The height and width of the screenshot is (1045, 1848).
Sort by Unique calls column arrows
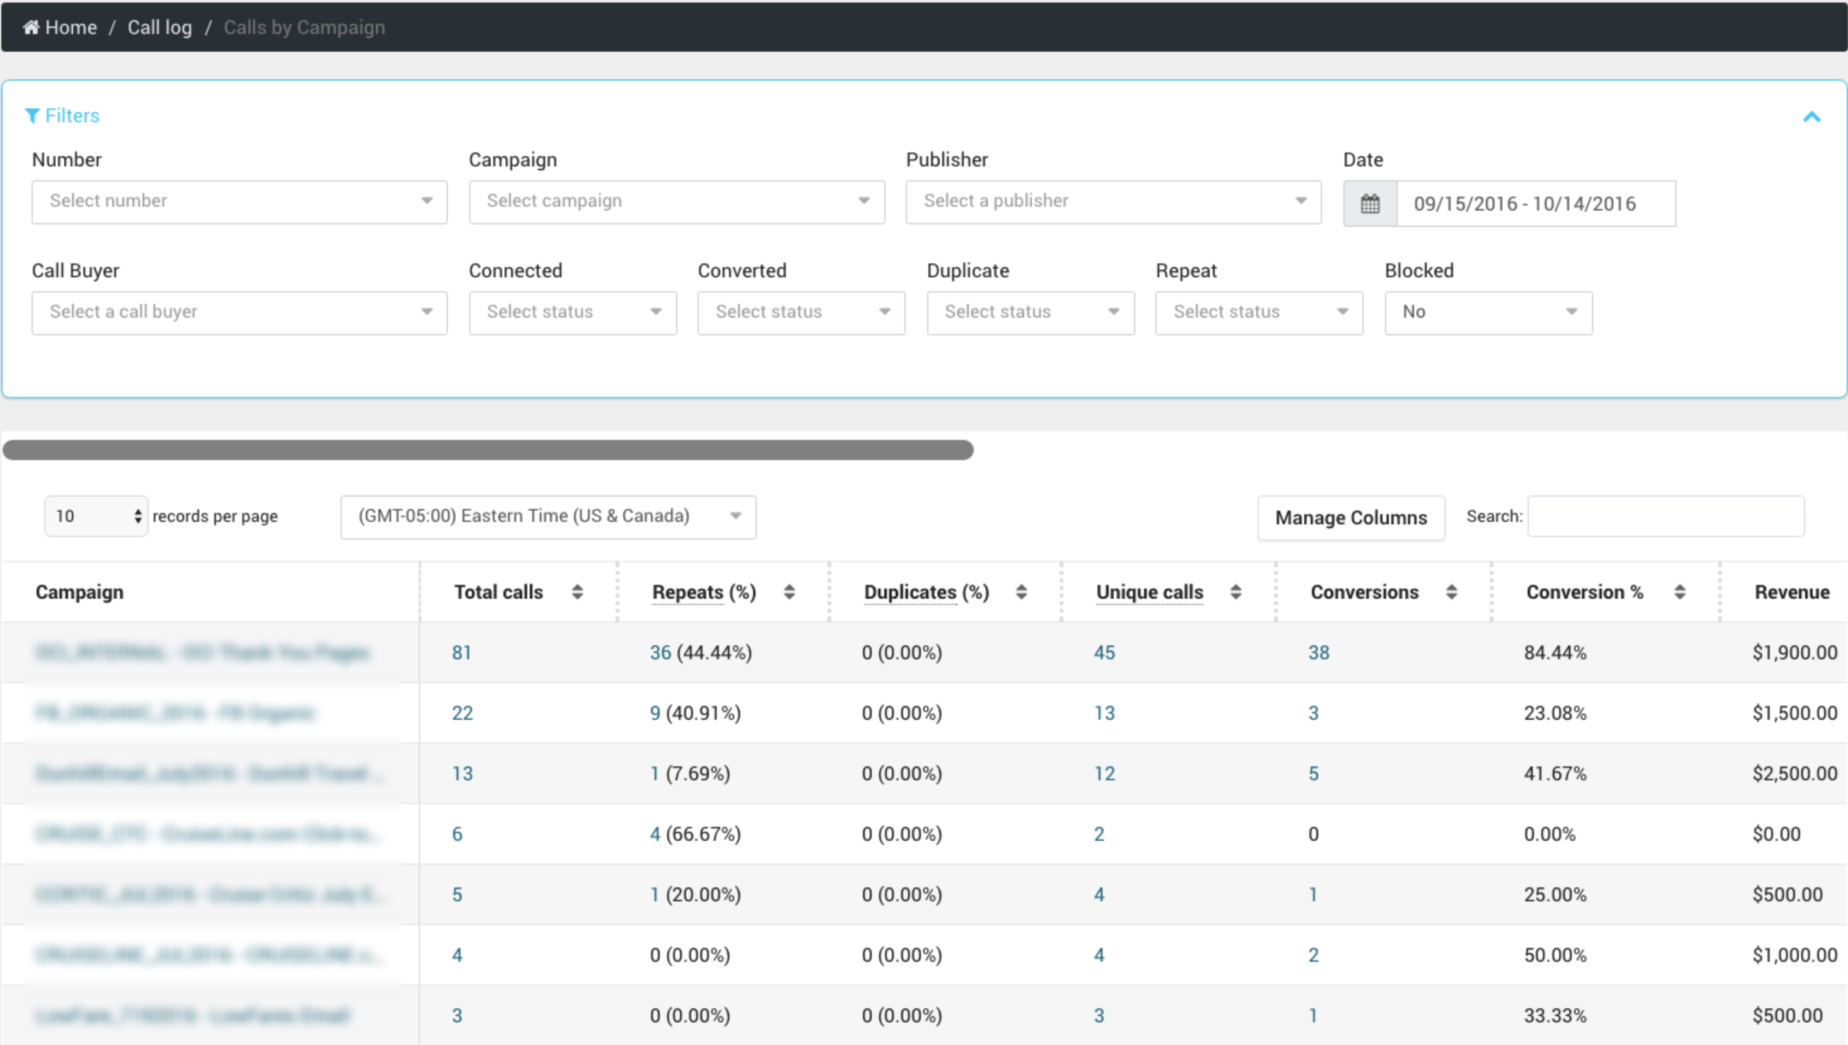[1236, 592]
